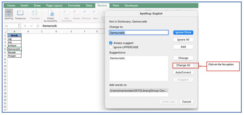Cancel formula bar entry (X icon)

pyautogui.click(x=25, y=26)
